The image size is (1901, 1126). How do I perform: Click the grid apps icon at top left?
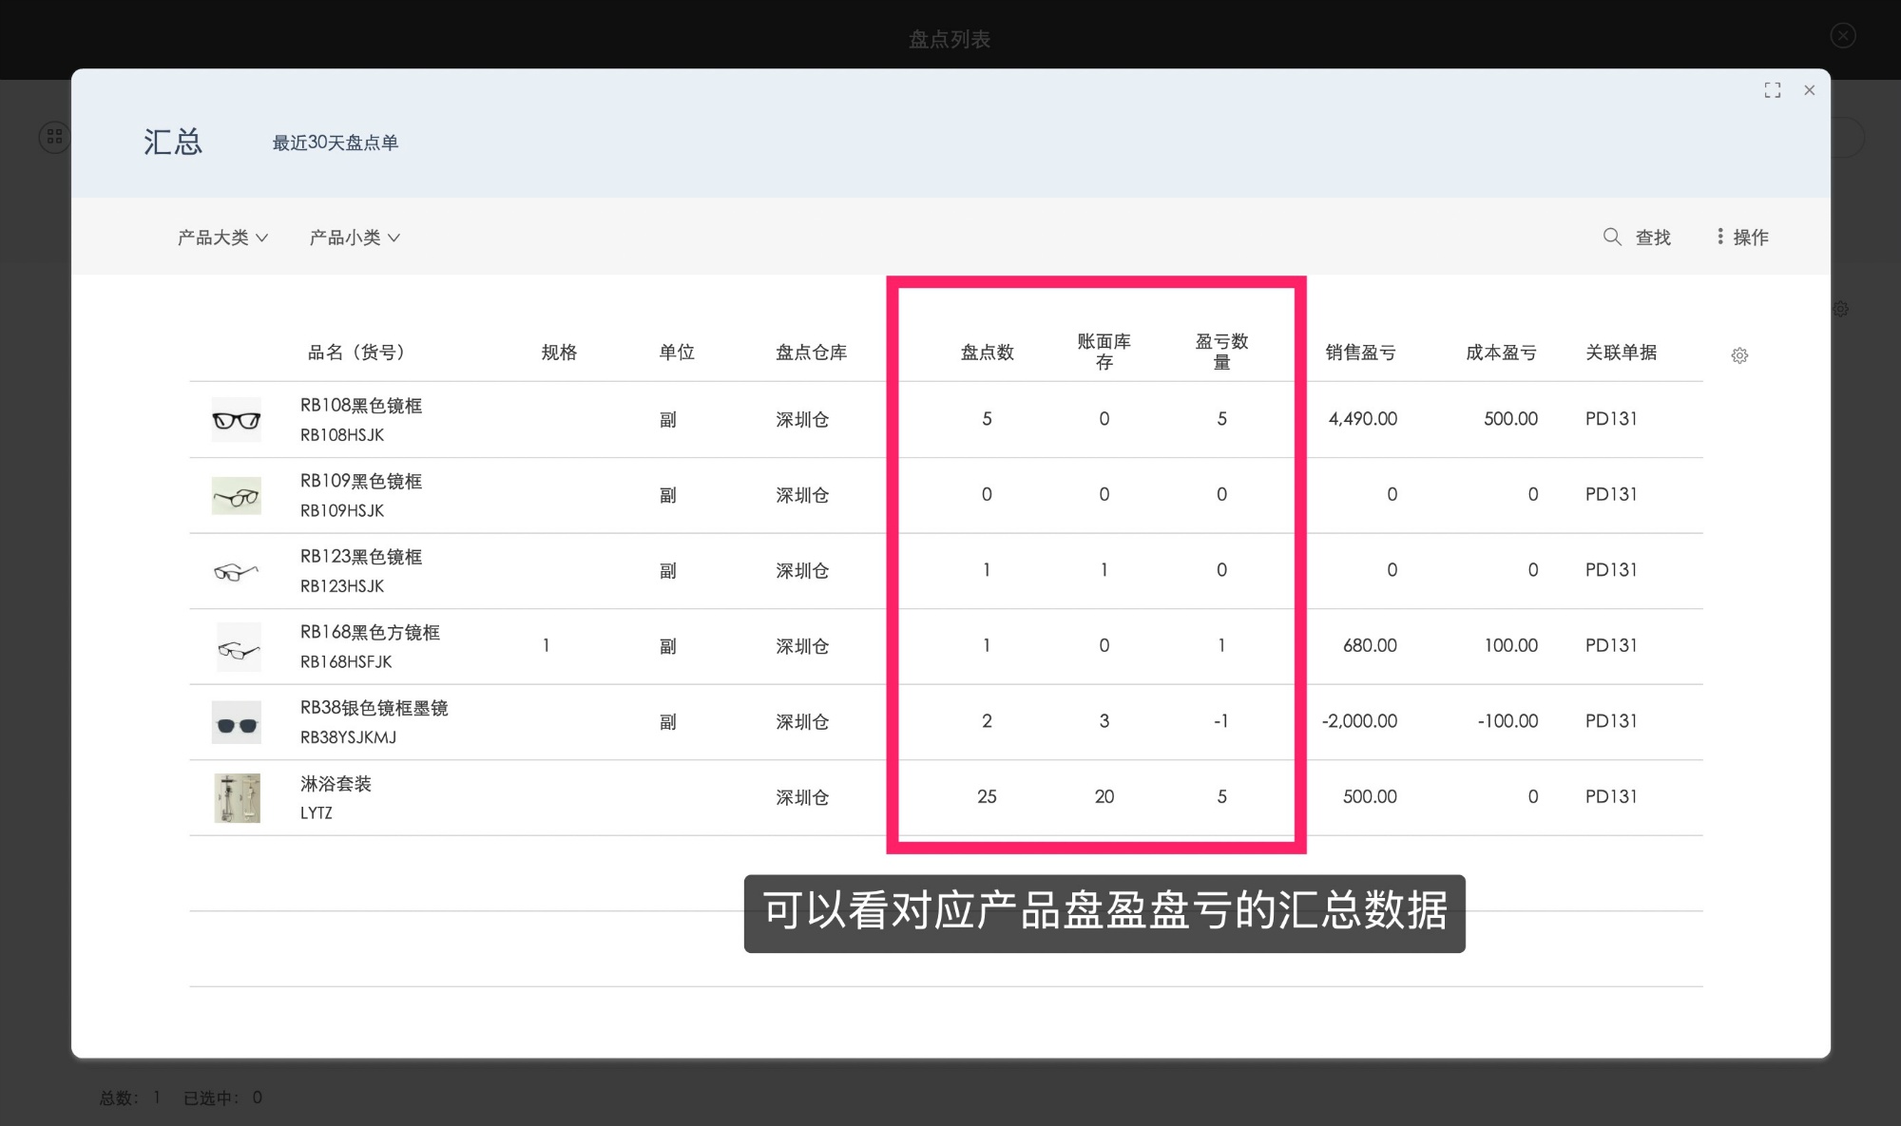[x=54, y=136]
